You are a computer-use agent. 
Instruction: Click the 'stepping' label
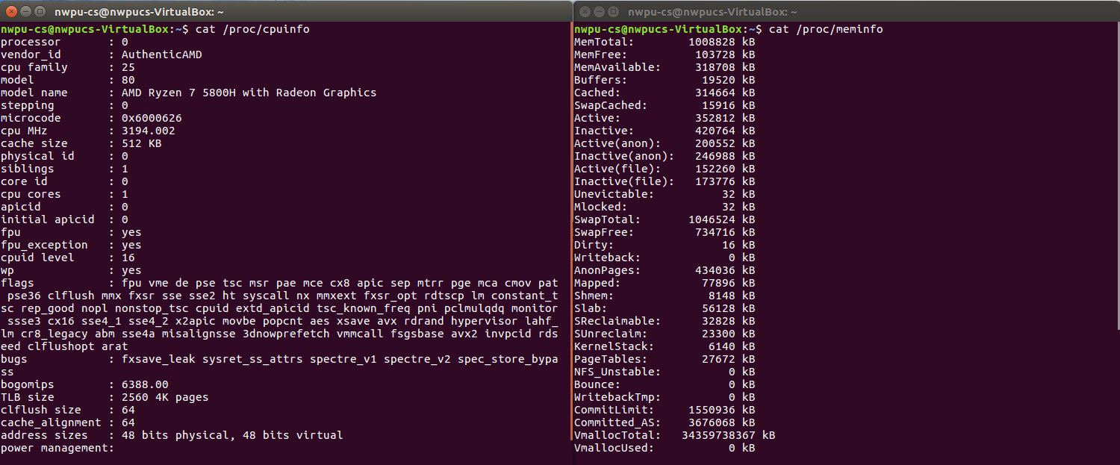pyautogui.click(x=28, y=105)
